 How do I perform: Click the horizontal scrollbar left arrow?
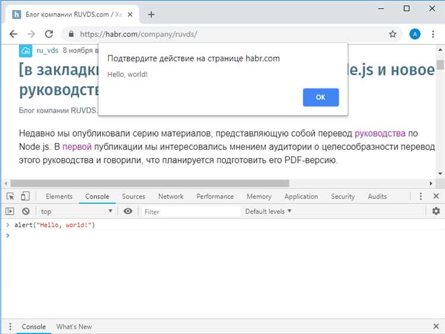coord(6,184)
